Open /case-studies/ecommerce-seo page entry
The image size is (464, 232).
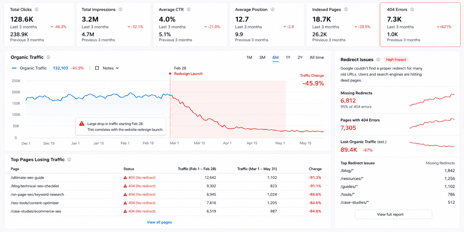point(36,211)
